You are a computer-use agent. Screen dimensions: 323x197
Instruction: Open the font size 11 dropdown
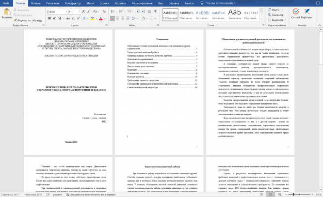pos(80,12)
